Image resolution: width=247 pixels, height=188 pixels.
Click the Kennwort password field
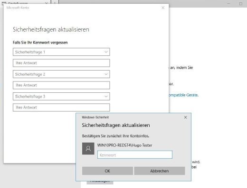135,155
